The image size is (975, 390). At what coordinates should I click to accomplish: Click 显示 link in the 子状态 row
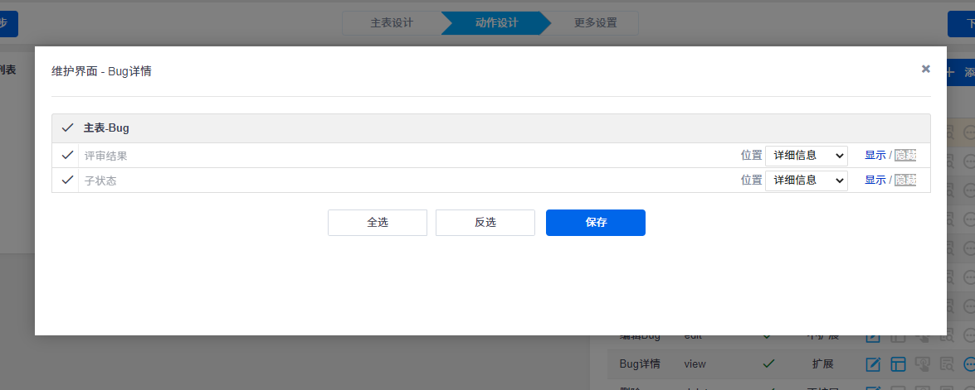[x=875, y=180]
